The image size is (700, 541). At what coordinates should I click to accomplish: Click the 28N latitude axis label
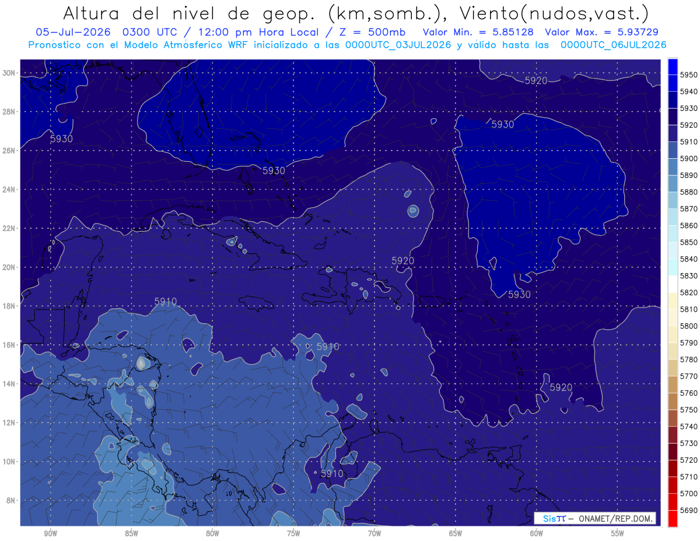9,111
